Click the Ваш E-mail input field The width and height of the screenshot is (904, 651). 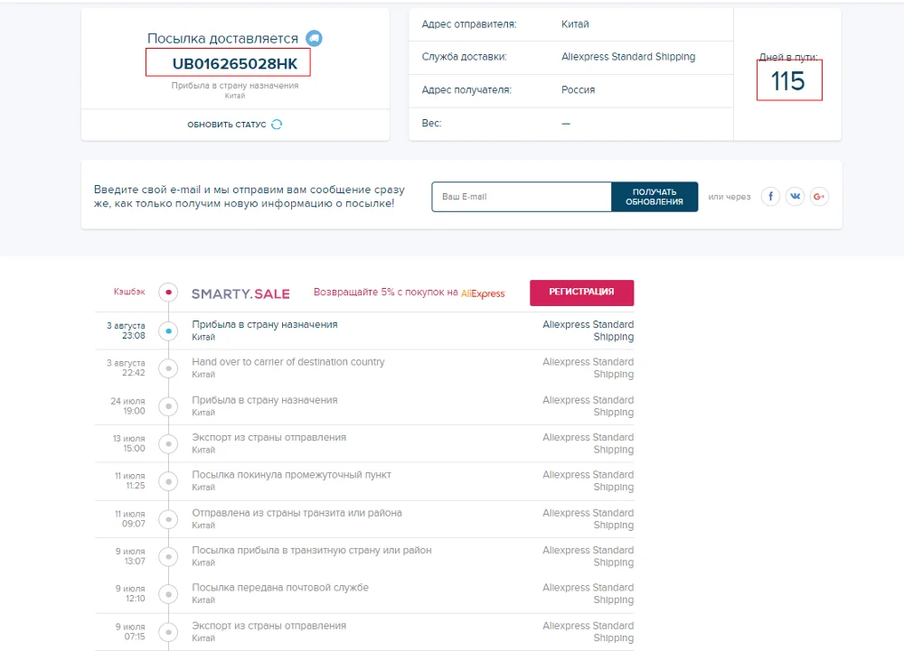click(x=522, y=197)
